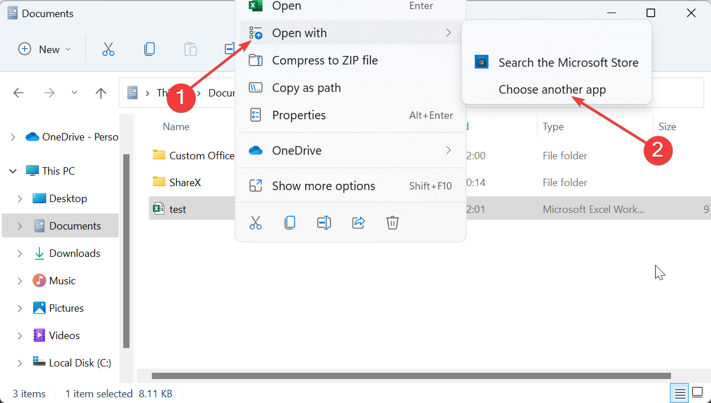Screen dimensions: 711x403
Task: Click the horizontal scrollbar
Action: 411,376
